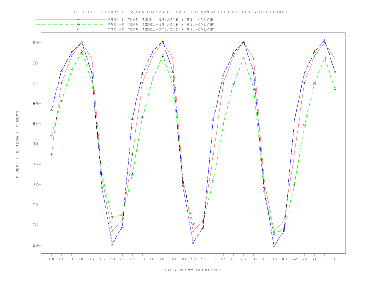The width and height of the screenshot is (365, 282).
Task: Click the y-axis label F_MEAN | O_MEAN | F_MEAN
Action: (18, 145)
